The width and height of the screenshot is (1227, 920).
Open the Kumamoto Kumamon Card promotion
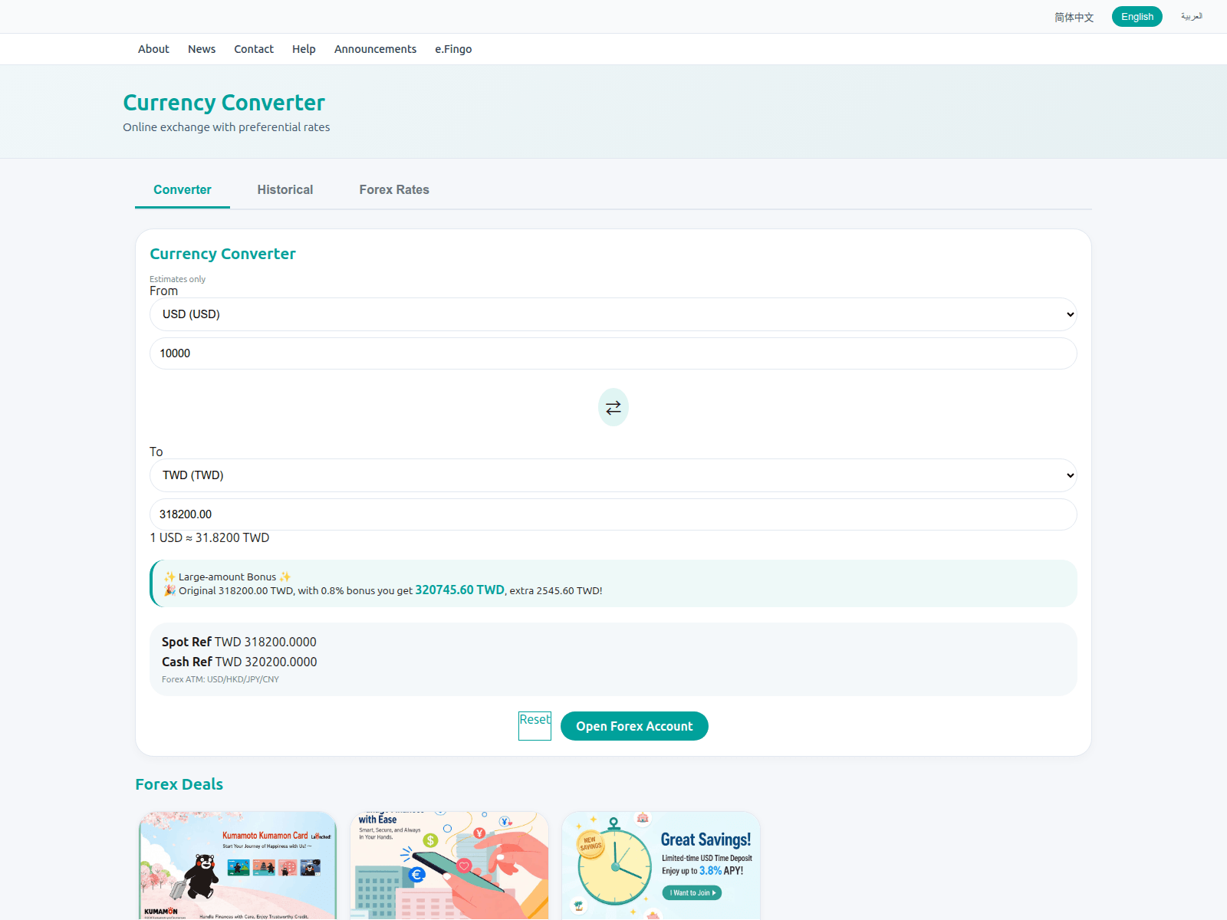(238, 866)
